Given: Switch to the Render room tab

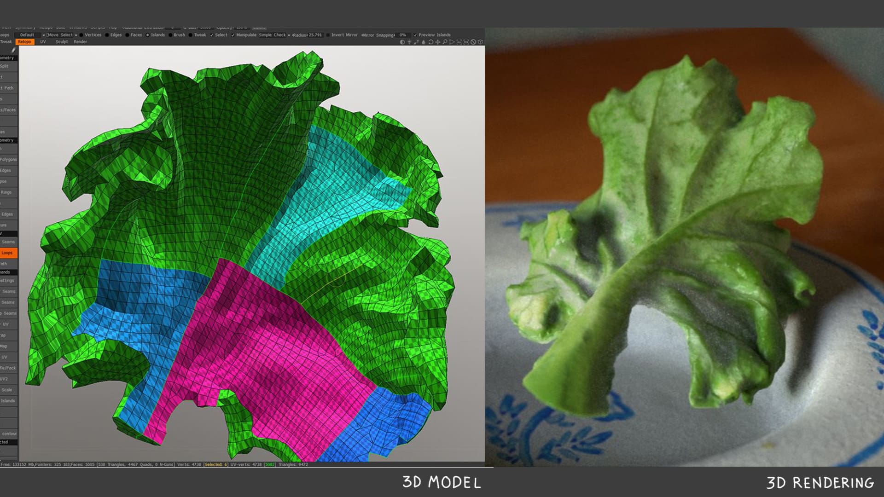Looking at the screenshot, I should [80, 42].
